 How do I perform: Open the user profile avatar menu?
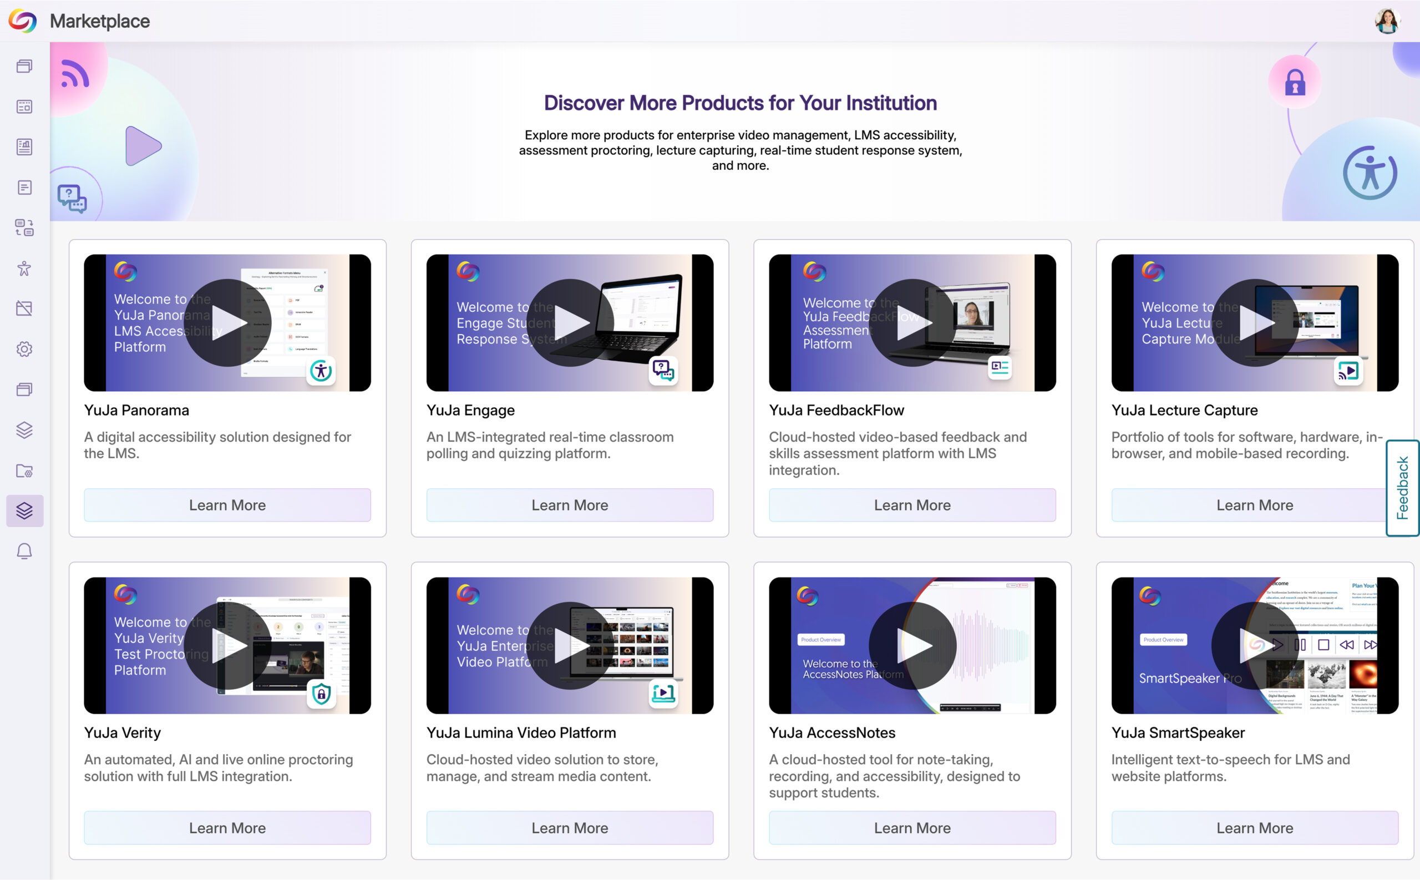[x=1387, y=21]
